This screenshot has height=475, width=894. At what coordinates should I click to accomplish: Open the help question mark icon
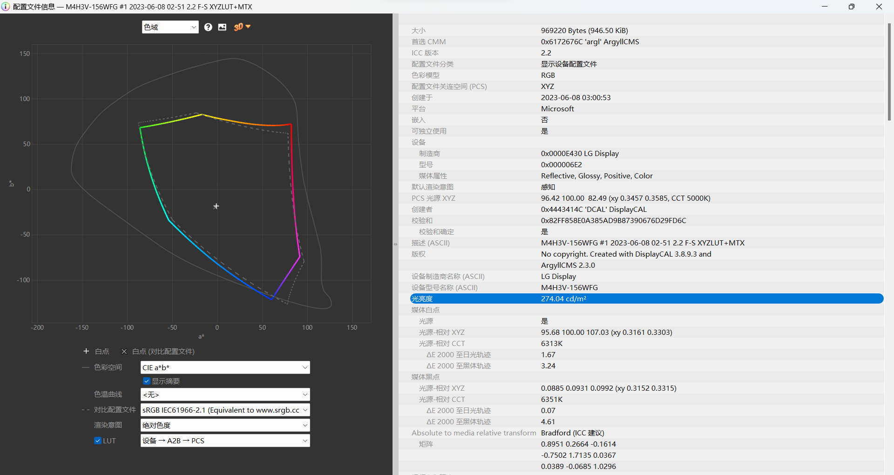point(208,27)
